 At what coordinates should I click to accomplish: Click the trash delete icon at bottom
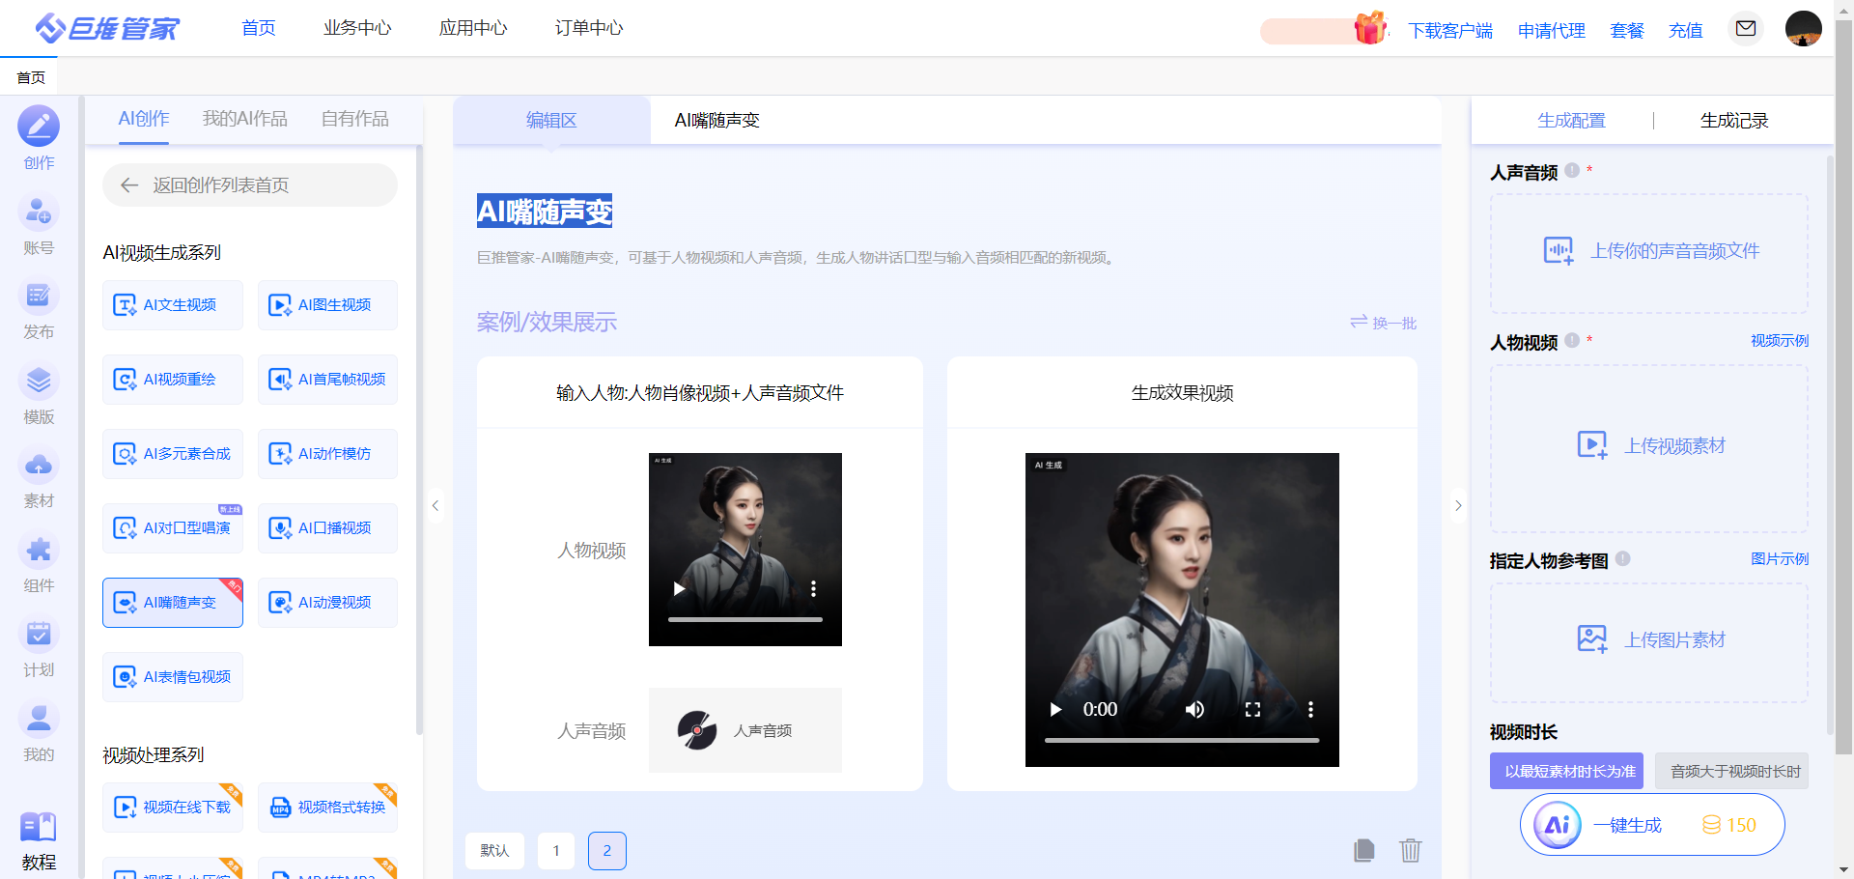(x=1411, y=850)
